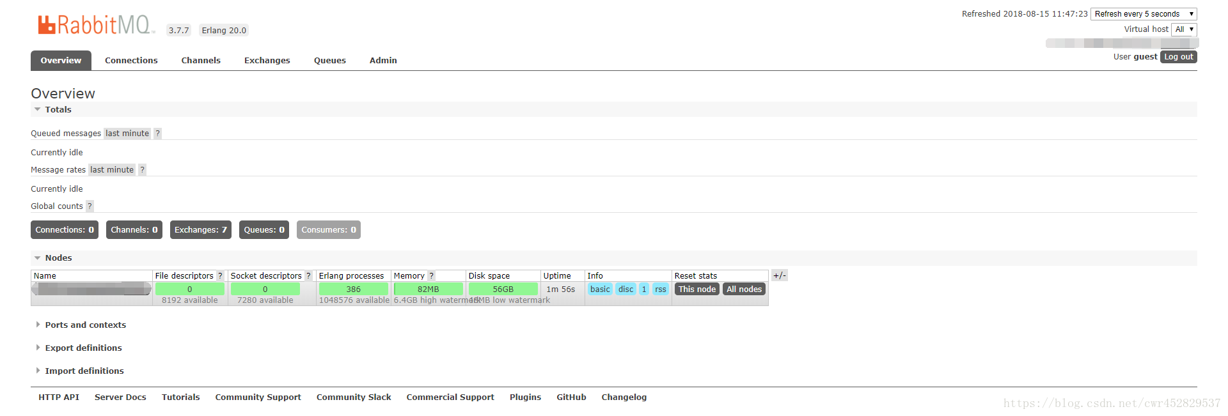The image size is (1228, 416).
Task: Open the Changelog footer link
Action: [x=624, y=397]
